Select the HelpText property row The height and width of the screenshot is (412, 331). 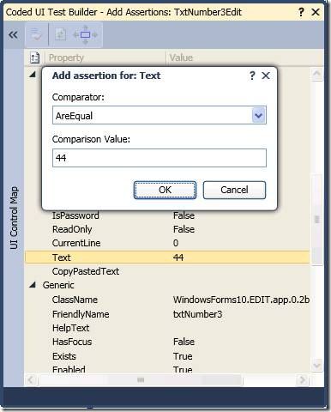click(167, 328)
